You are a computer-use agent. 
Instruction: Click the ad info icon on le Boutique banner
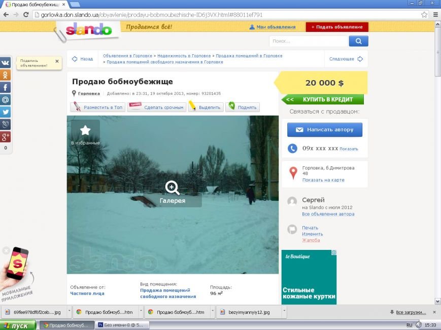tap(334, 252)
